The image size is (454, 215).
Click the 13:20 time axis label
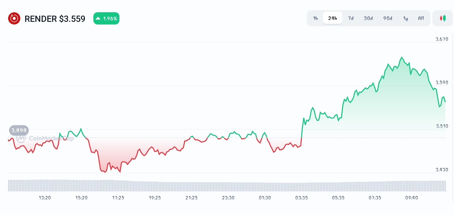(45, 198)
